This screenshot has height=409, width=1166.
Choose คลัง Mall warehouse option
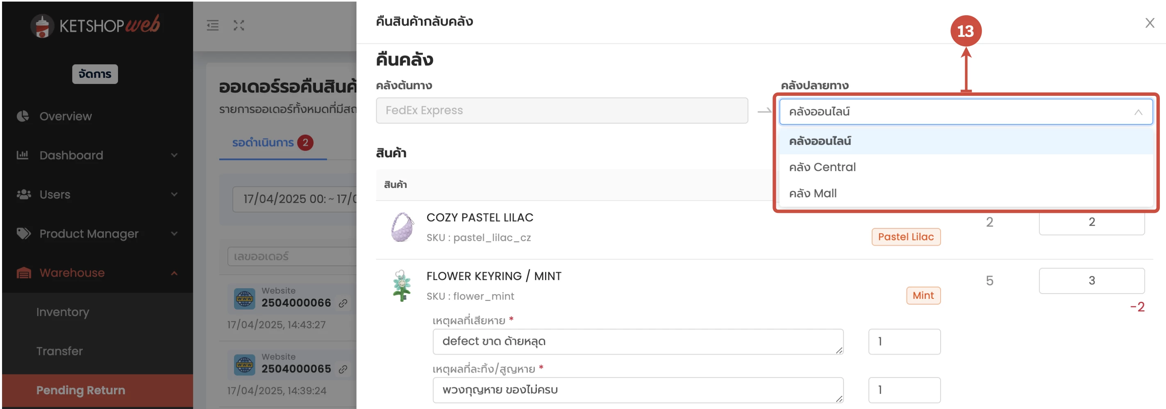tap(812, 193)
